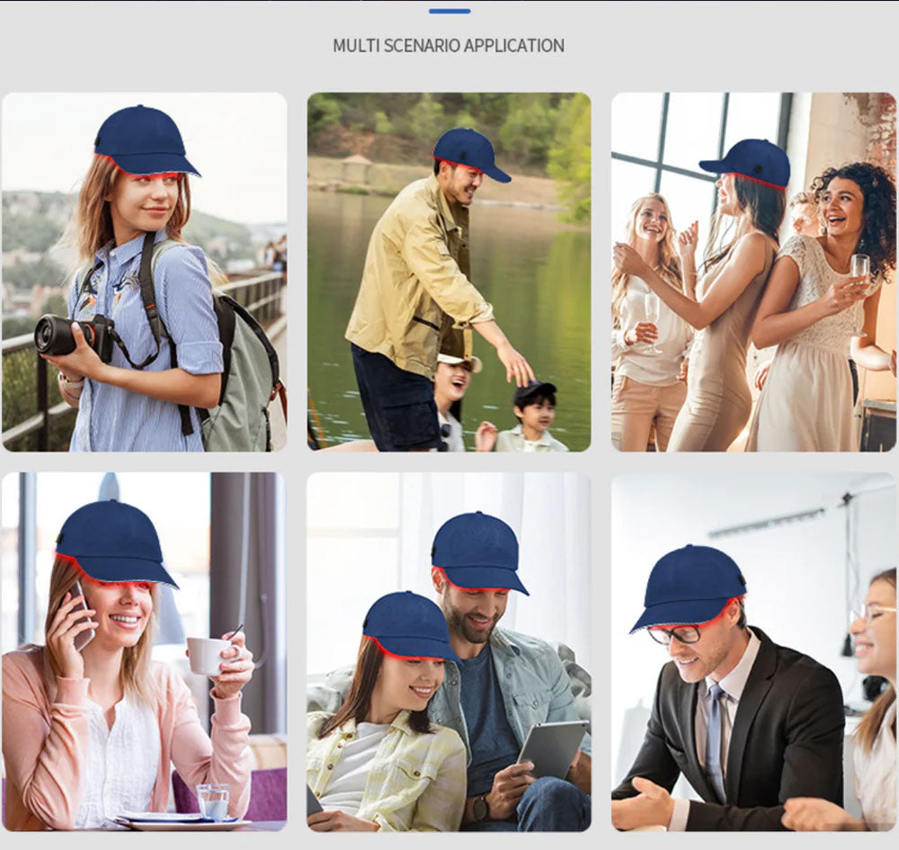Click the blue bar above the heading
Image resolution: width=899 pixels, height=850 pixels.
449,11
